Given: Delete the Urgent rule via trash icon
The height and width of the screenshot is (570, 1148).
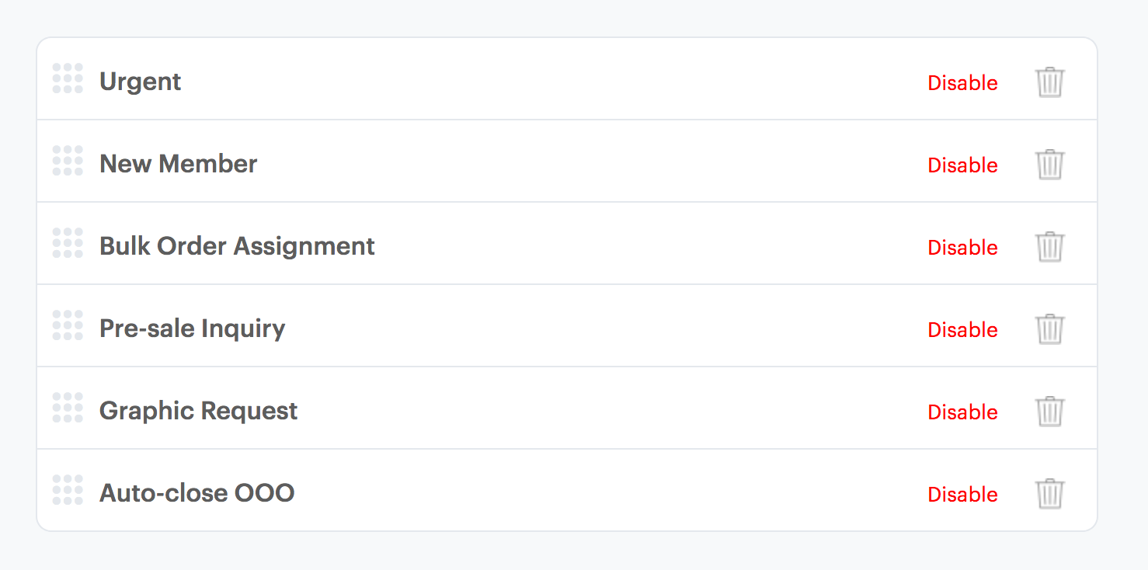Looking at the screenshot, I should coord(1050,82).
